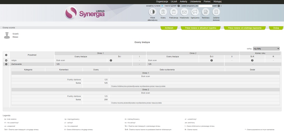The height and width of the screenshot is (133, 284).
Task: Click the Data wystawienia column header
Action: pos(167,70)
